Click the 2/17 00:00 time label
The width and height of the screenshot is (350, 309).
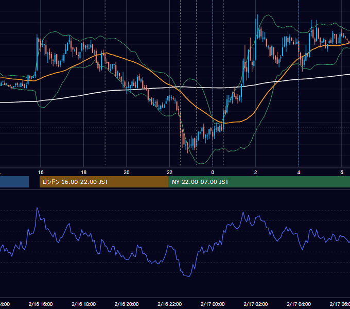pos(213,304)
